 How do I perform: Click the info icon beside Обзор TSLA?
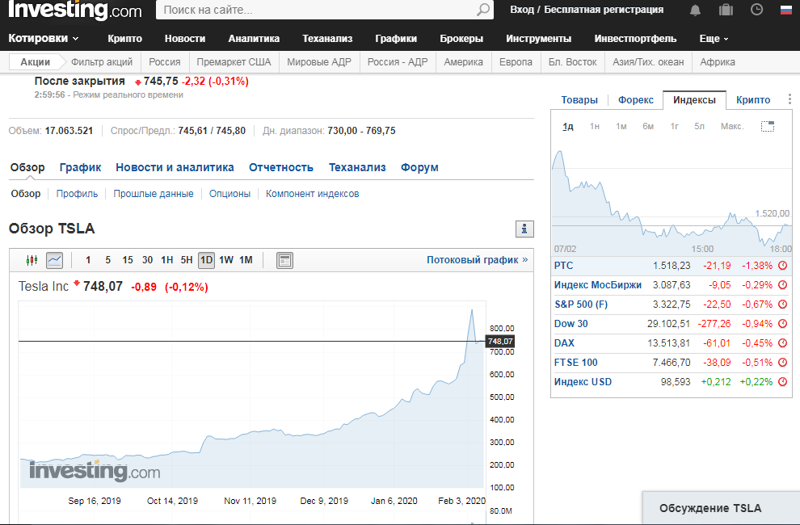tap(524, 229)
